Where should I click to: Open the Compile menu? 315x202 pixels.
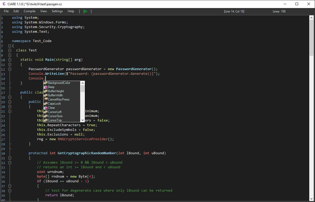pyautogui.click(x=30, y=11)
